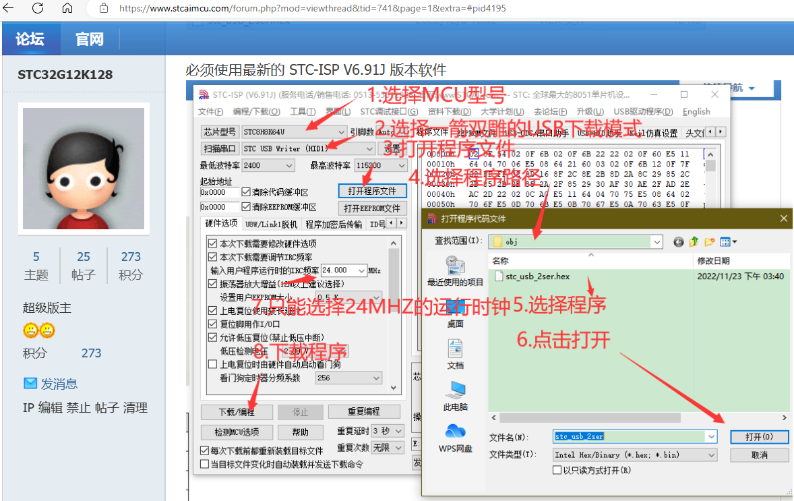Select WPS网盘 cloud shortcut

click(455, 438)
